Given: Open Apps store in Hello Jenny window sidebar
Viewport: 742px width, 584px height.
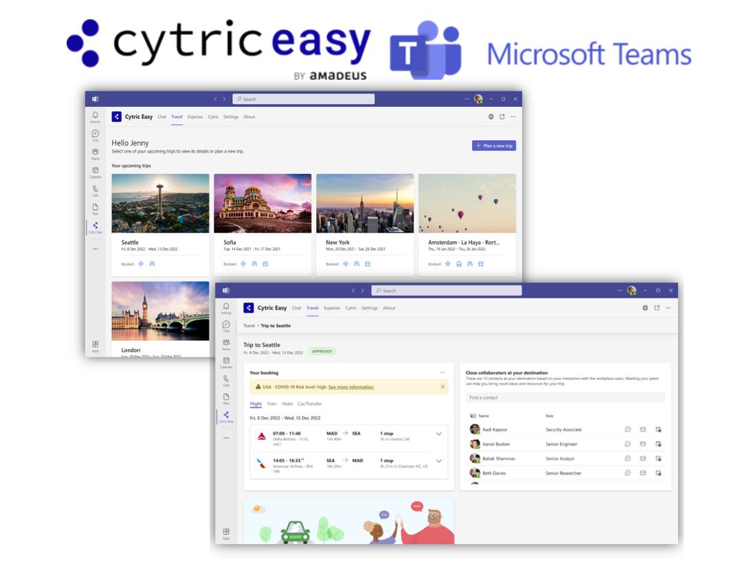Looking at the screenshot, I should (95, 346).
